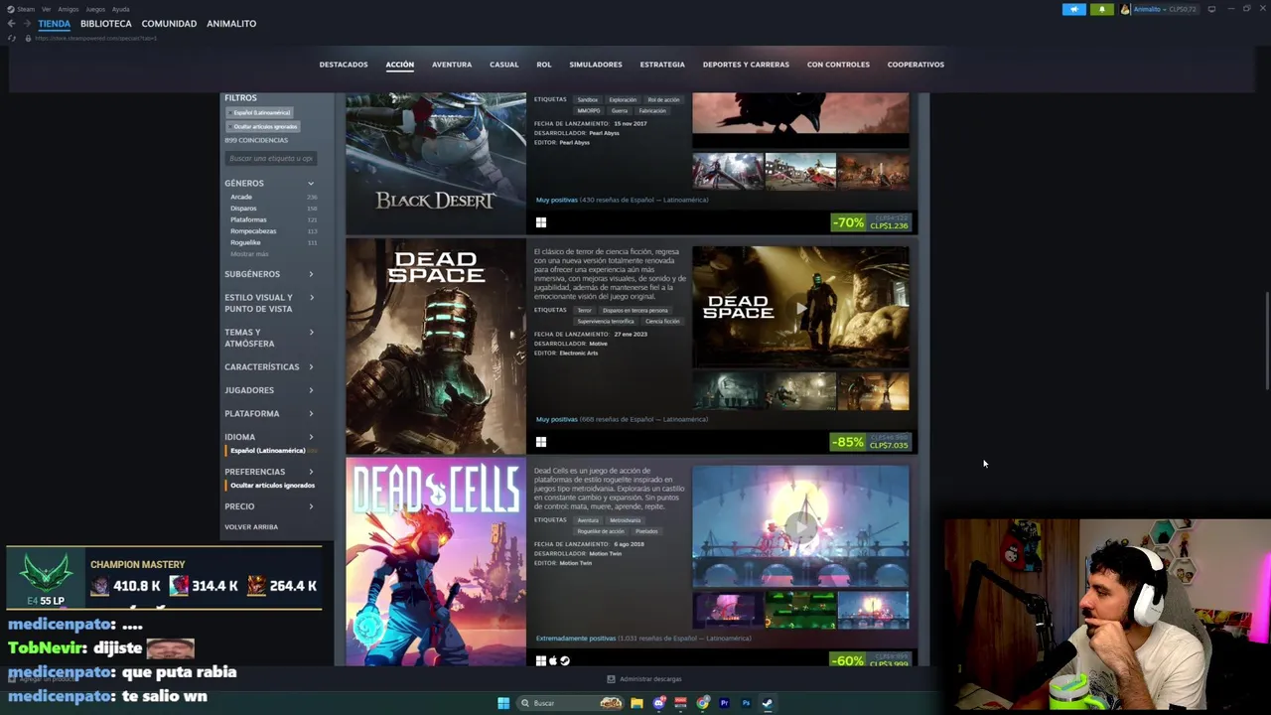Open the Ayuda menu in menu bar
Image resolution: width=1271 pixels, height=715 pixels.
pyautogui.click(x=120, y=9)
